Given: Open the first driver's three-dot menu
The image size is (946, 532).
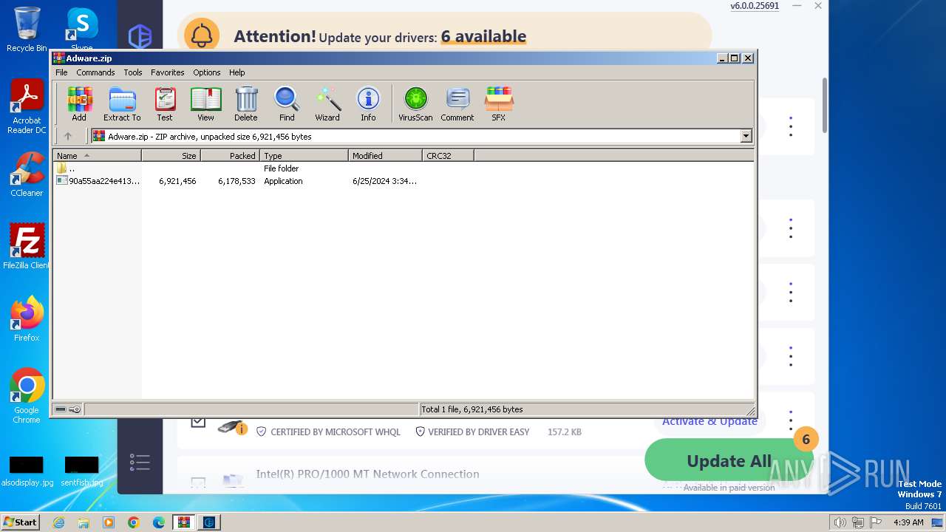Looking at the screenshot, I should point(791,126).
